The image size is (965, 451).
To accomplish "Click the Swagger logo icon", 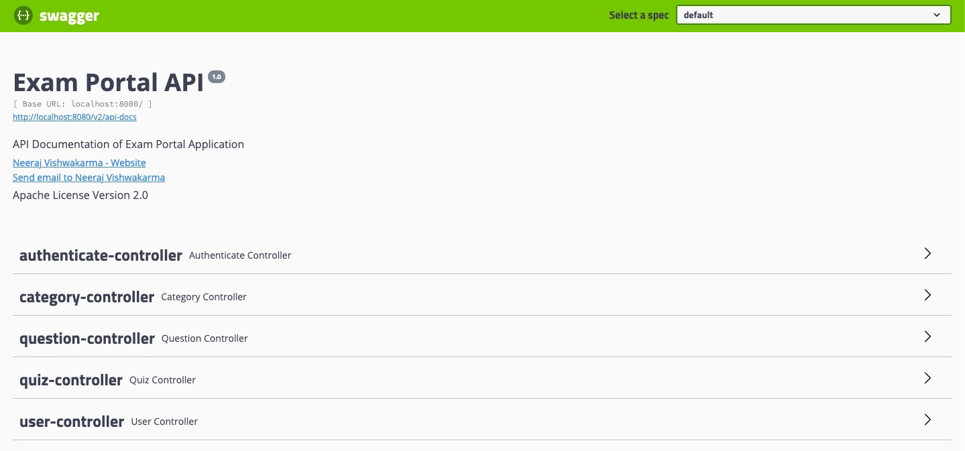I will (23, 15).
